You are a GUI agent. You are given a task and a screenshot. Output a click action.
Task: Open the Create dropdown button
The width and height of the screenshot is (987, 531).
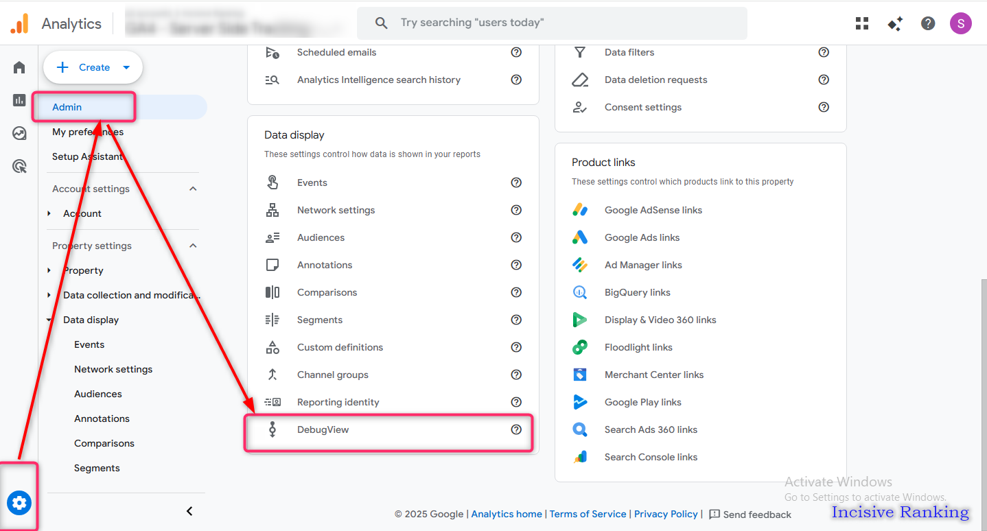coord(93,67)
